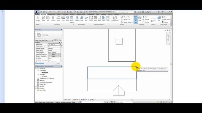Image resolution: width=202 pixels, height=113 pixels.
Task: Select the Brace tool
Action: coord(67,19)
